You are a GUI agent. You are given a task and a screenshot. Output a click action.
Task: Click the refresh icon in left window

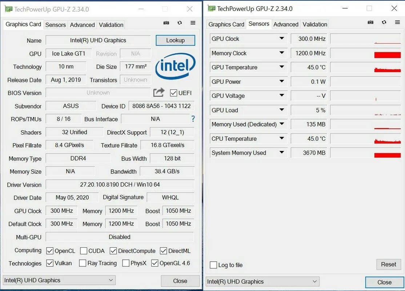click(x=180, y=23)
